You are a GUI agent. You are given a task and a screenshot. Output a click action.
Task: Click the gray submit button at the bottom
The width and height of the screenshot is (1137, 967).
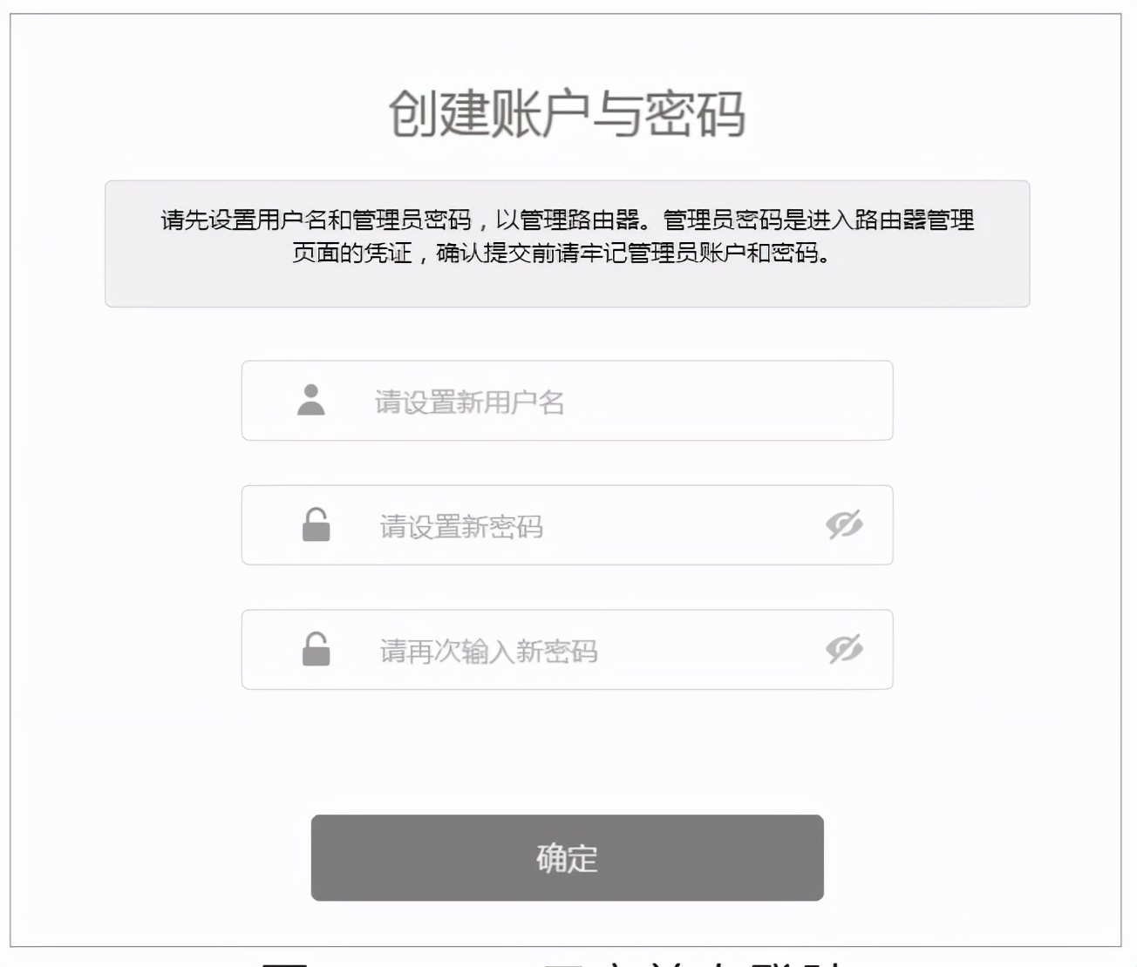point(568,857)
